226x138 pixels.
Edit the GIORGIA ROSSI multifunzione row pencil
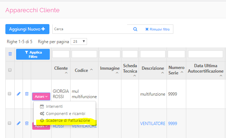click(x=19, y=94)
